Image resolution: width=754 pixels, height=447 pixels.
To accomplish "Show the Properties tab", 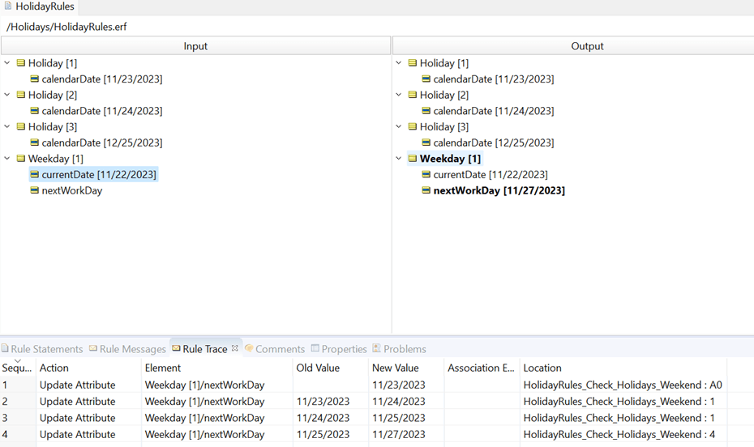I will (x=344, y=349).
